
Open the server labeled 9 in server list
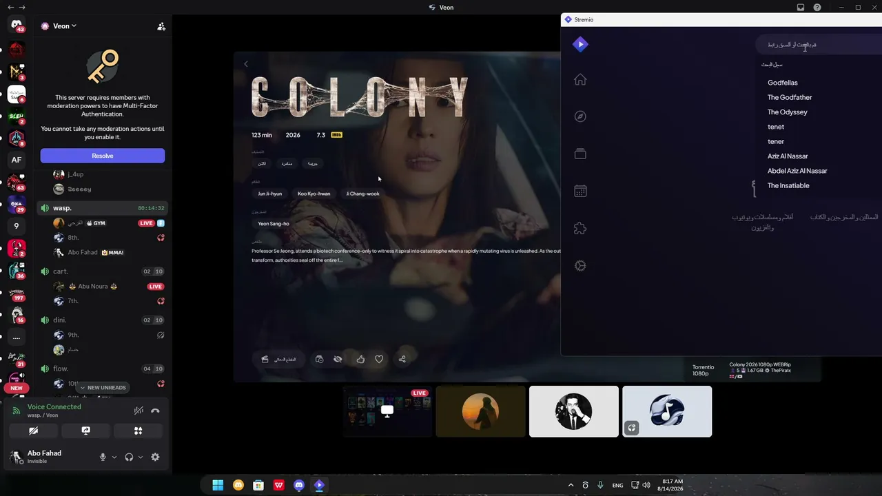(x=17, y=225)
